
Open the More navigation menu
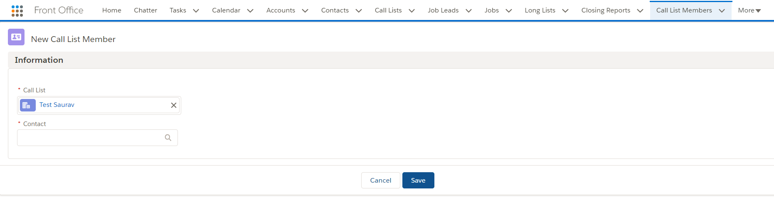(x=749, y=10)
